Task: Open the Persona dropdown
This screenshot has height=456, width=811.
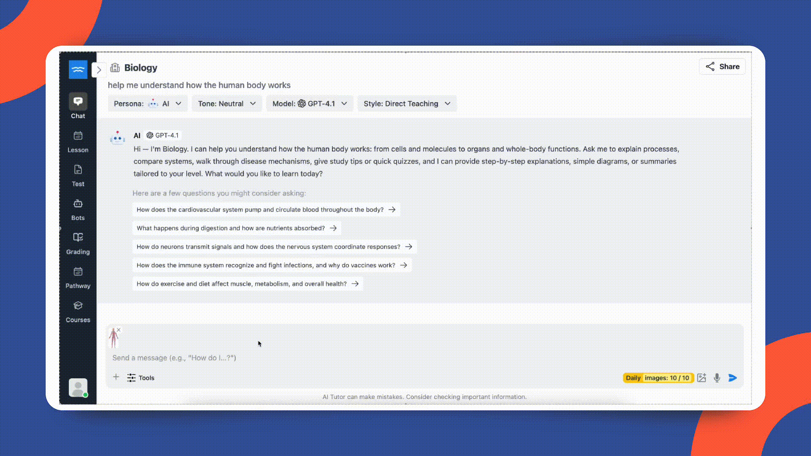Action: [x=148, y=103]
